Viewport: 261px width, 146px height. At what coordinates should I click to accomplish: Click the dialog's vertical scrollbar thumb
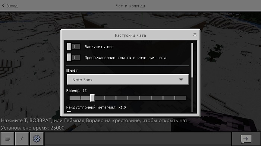[192, 60]
